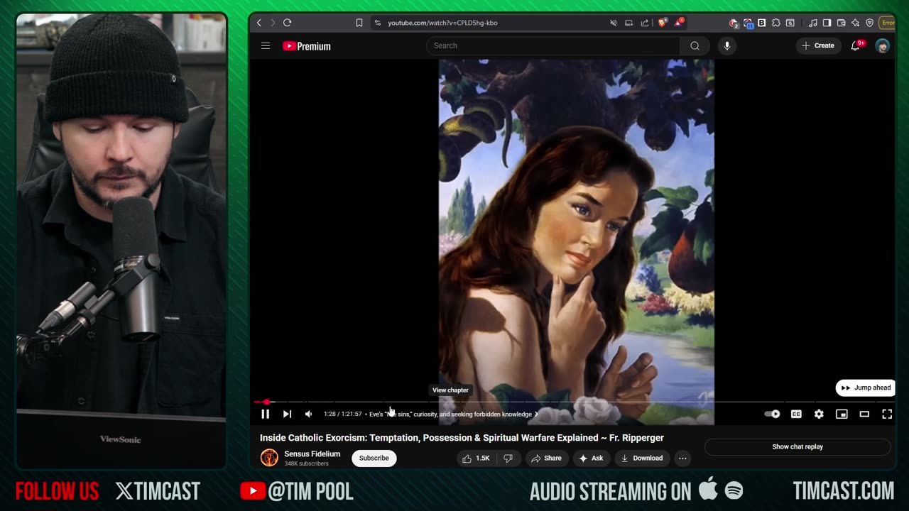The width and height of the screenshot is (909, 511).
Task: Go back in the browser
Action: pos(259,23)
